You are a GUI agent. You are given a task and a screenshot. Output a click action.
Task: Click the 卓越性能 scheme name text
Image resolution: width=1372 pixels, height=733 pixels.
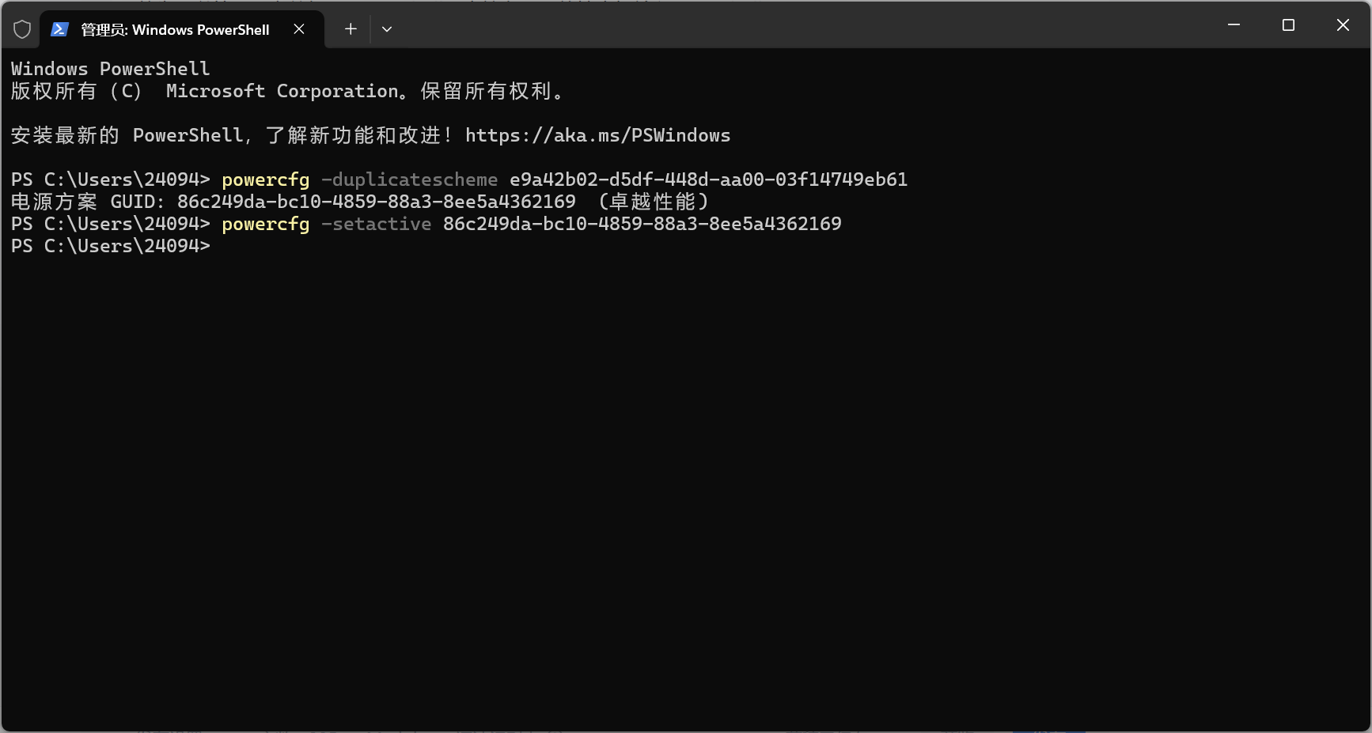coord(652,202)
